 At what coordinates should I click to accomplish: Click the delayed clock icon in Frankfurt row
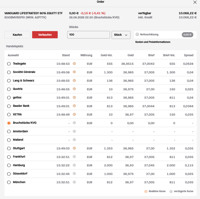point(74,157)
